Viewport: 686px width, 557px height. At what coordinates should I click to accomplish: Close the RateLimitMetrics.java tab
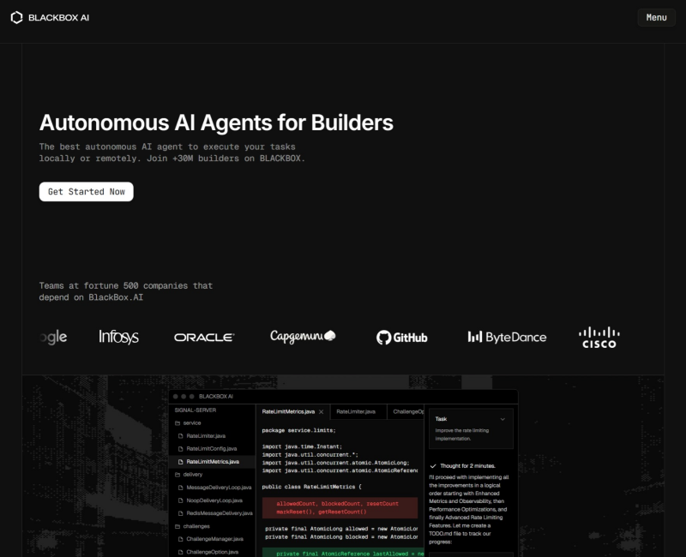(319, 410)
